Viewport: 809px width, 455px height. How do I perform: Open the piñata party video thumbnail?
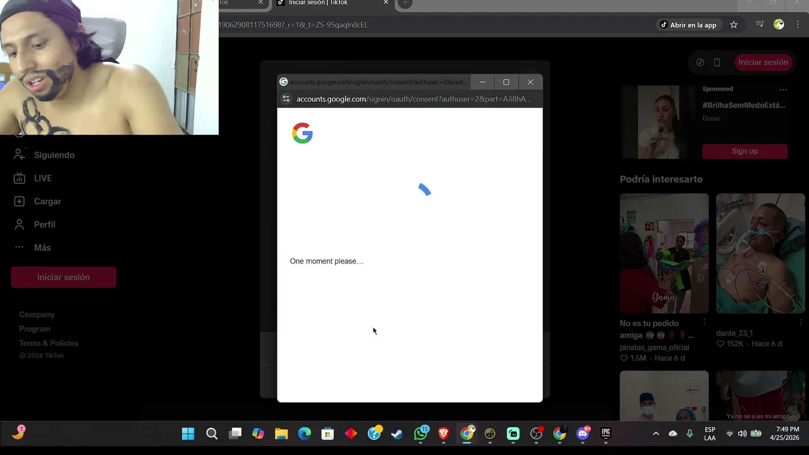pyautogui.click(x=664, y=253)
